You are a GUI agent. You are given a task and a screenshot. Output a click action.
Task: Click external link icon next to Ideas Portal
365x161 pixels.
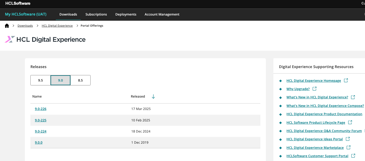pyautogui.click(x=348, y=139)
